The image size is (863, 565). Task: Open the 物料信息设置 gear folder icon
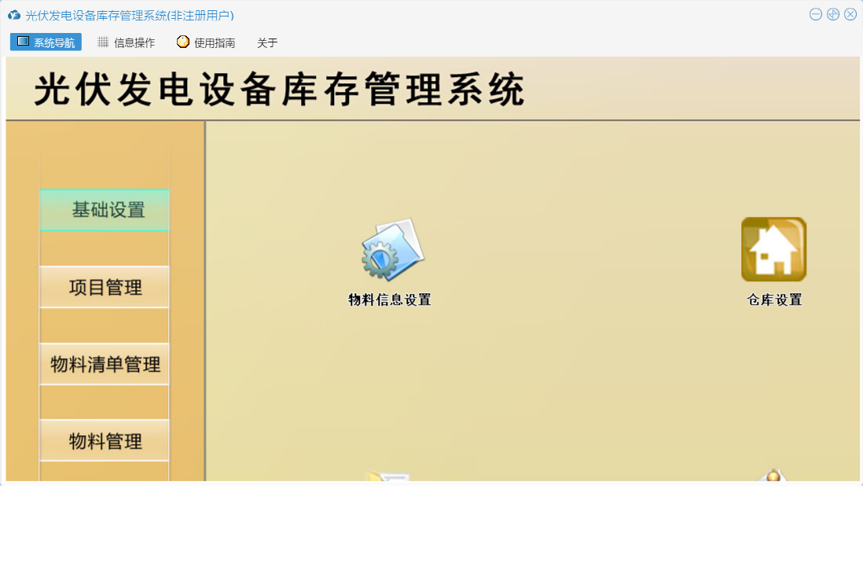click(x=392, y=250)
